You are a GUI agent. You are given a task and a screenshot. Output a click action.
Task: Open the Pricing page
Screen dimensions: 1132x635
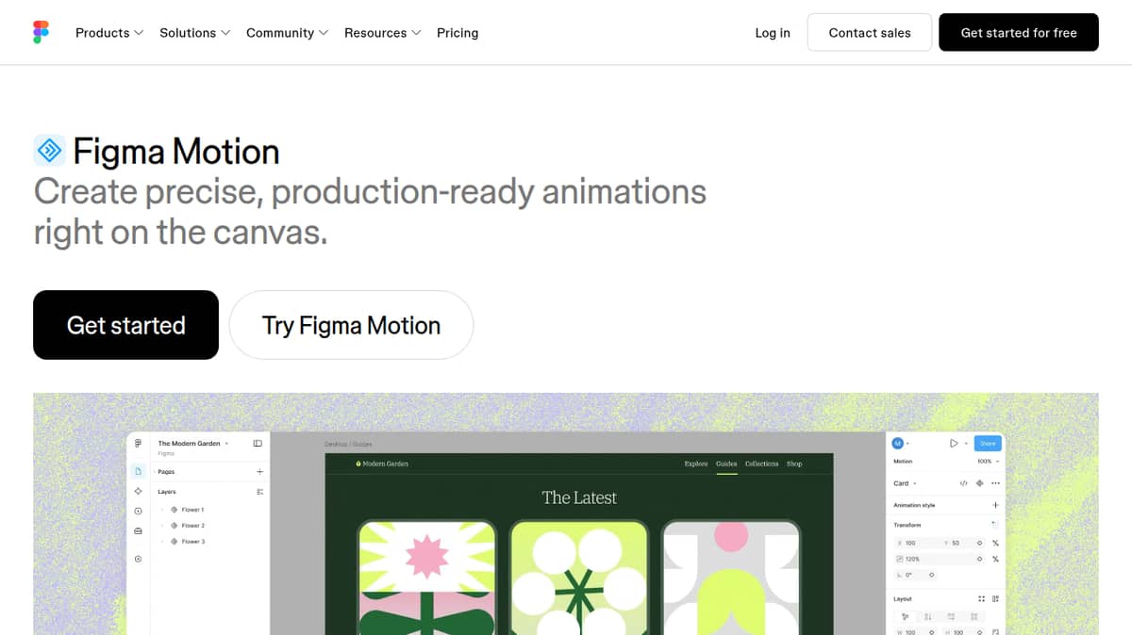458,32
